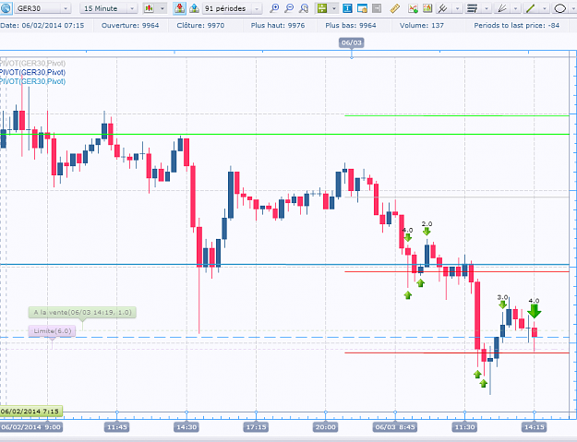
Task: Select the candlestick chart style icon
Action: click(x=149, y=8)
